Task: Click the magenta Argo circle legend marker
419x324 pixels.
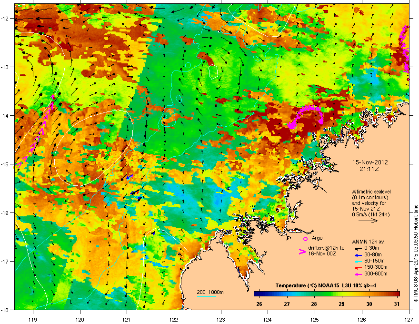Action: tap(305, 239)
